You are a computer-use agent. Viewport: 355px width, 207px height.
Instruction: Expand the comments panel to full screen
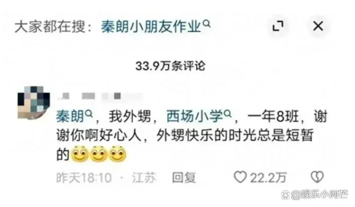(278, 26)
